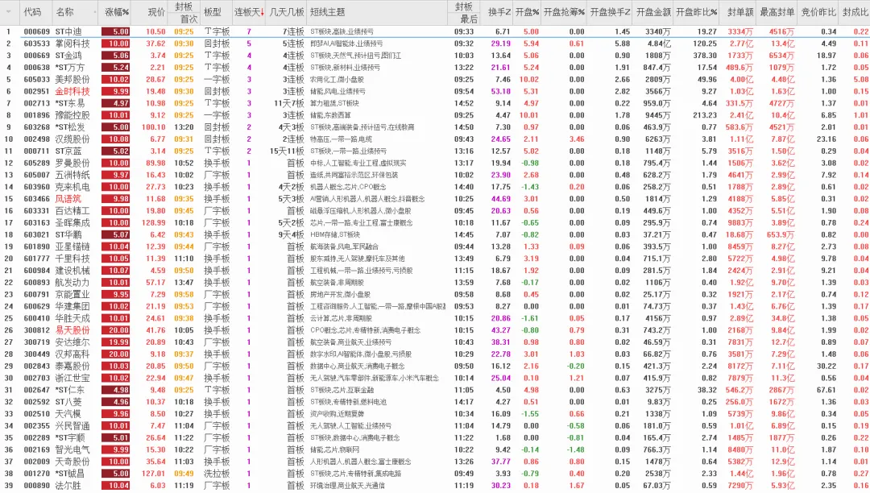Sort by the 涨幅% column header
This screenshot has width=870, height=493.
tap(117, 11)
